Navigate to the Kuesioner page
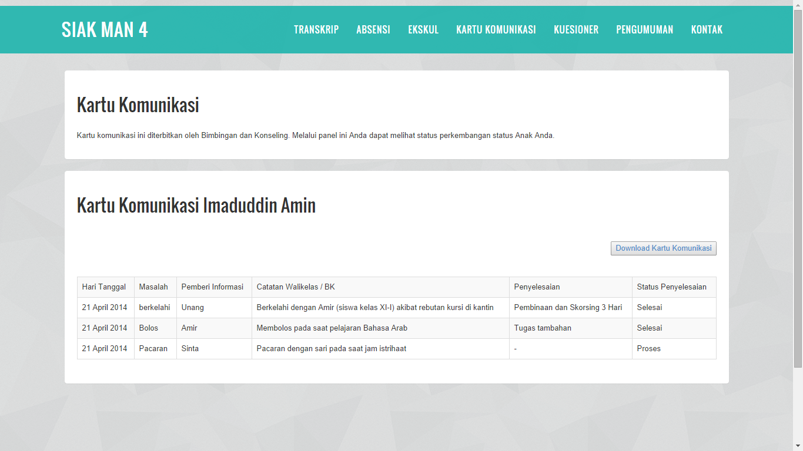Screen dimensions: 803x451 pyautogui.click(x=576, y=30)
